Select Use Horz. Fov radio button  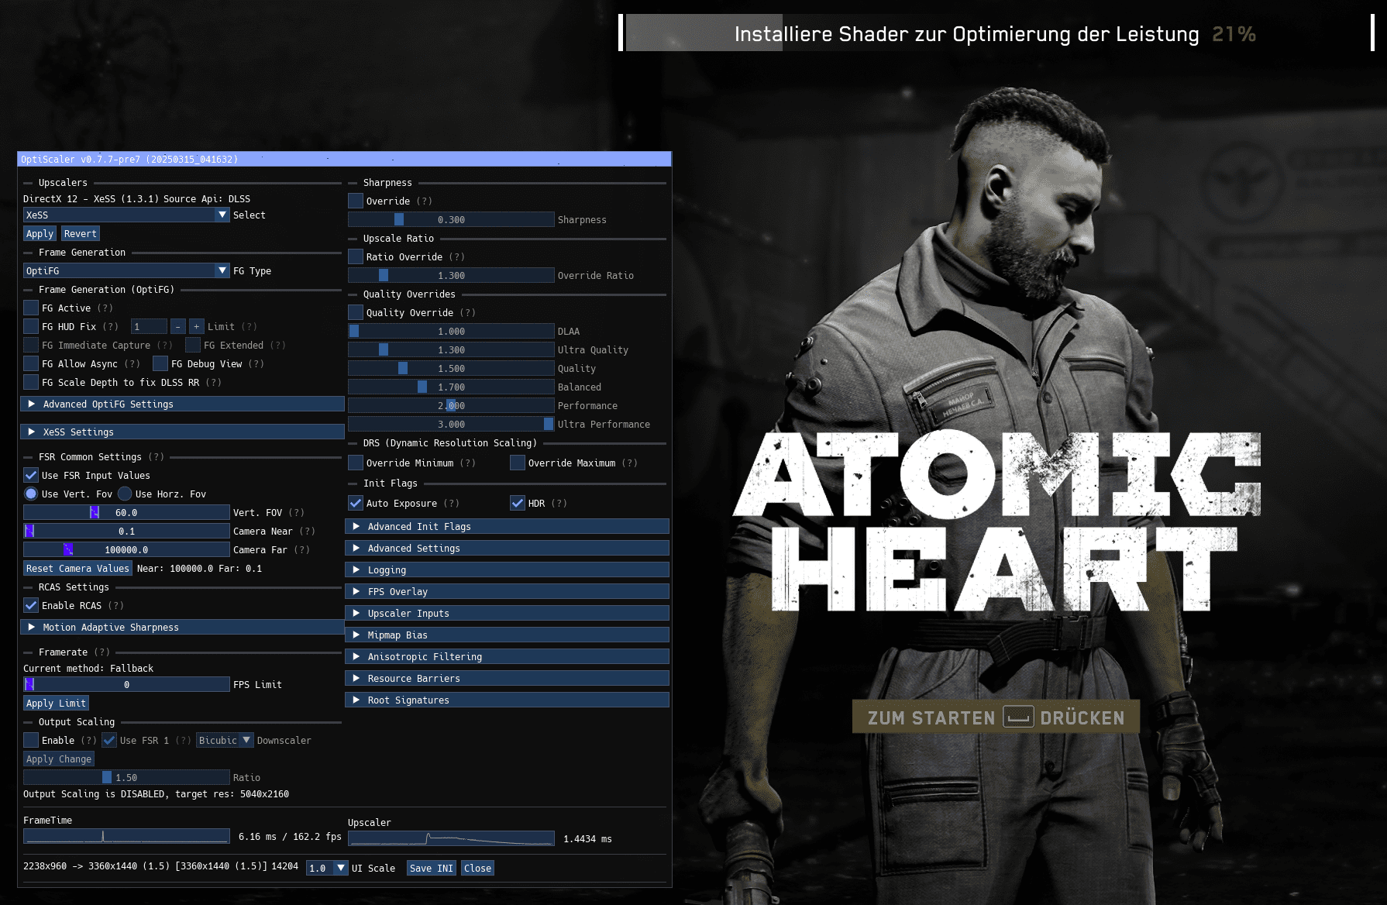[x=125, y=494]
